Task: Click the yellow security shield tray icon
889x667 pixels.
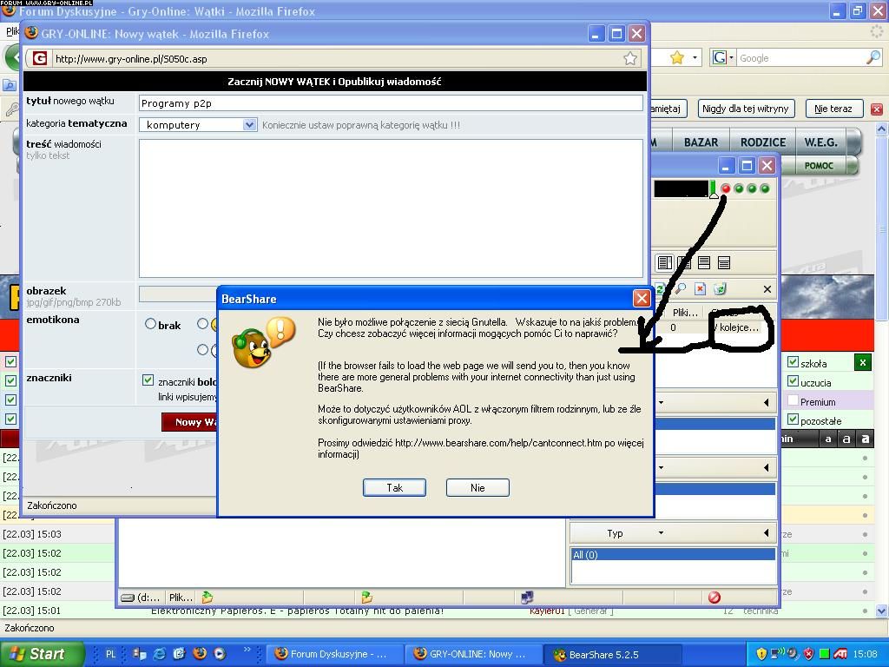Action: (x=761, y=654)
